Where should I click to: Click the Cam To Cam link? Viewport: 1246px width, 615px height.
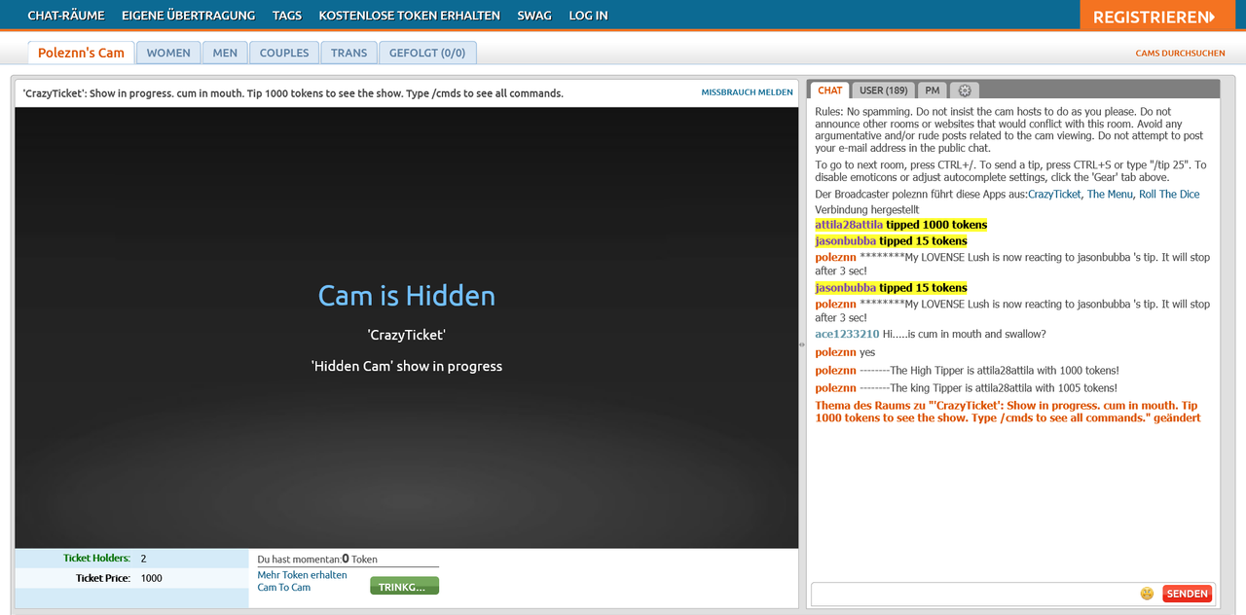(283, 588)
